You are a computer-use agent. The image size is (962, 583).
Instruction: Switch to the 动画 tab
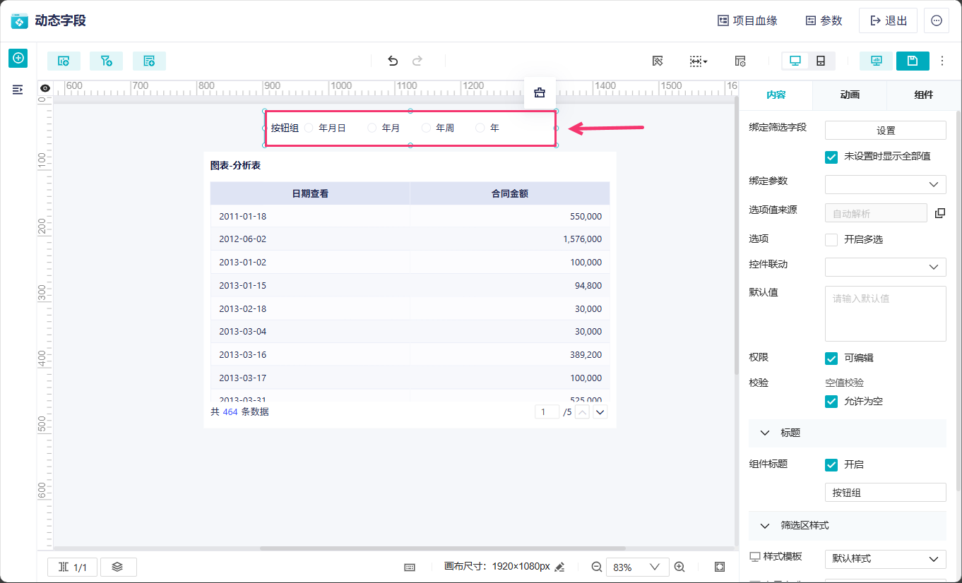point(850,95)
